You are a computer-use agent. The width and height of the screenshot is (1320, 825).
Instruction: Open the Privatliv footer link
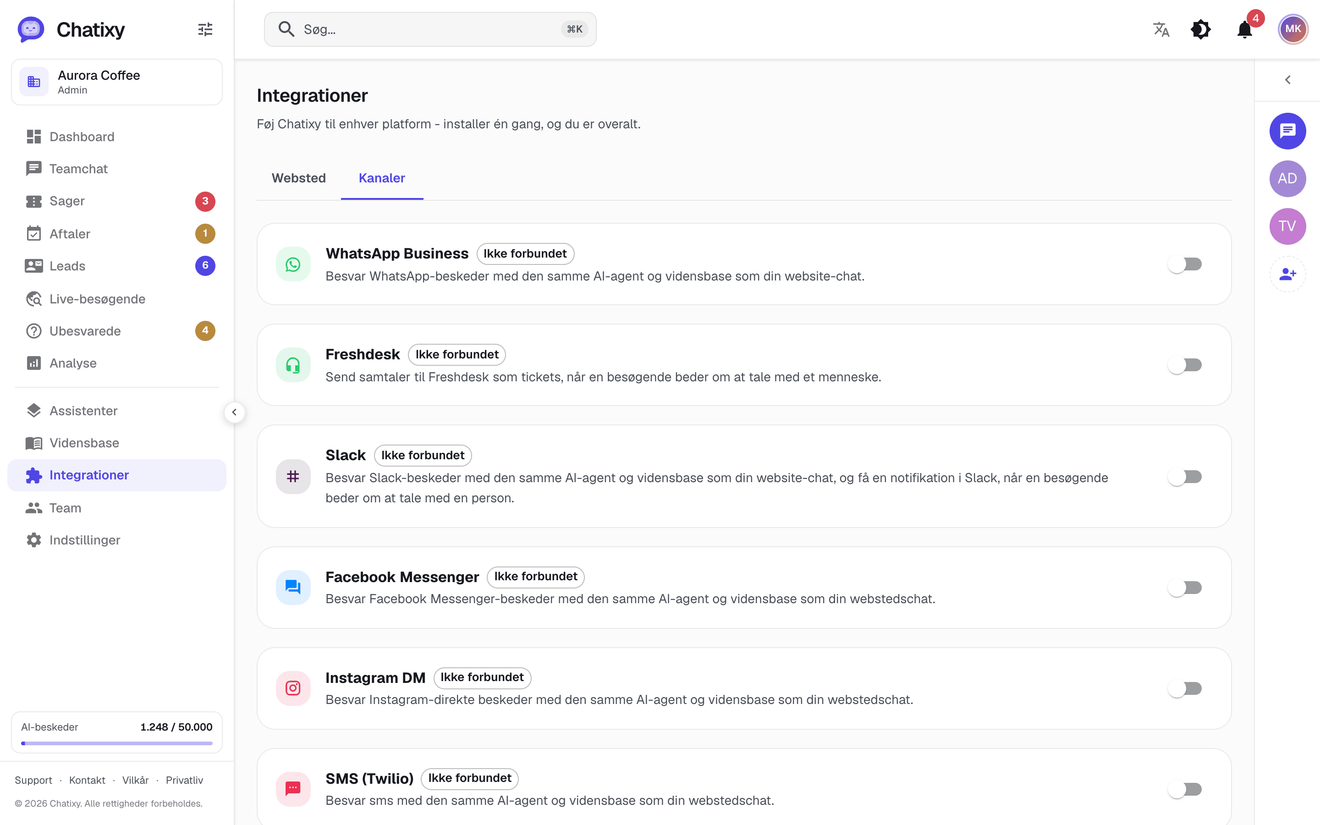tap(184, 780)
